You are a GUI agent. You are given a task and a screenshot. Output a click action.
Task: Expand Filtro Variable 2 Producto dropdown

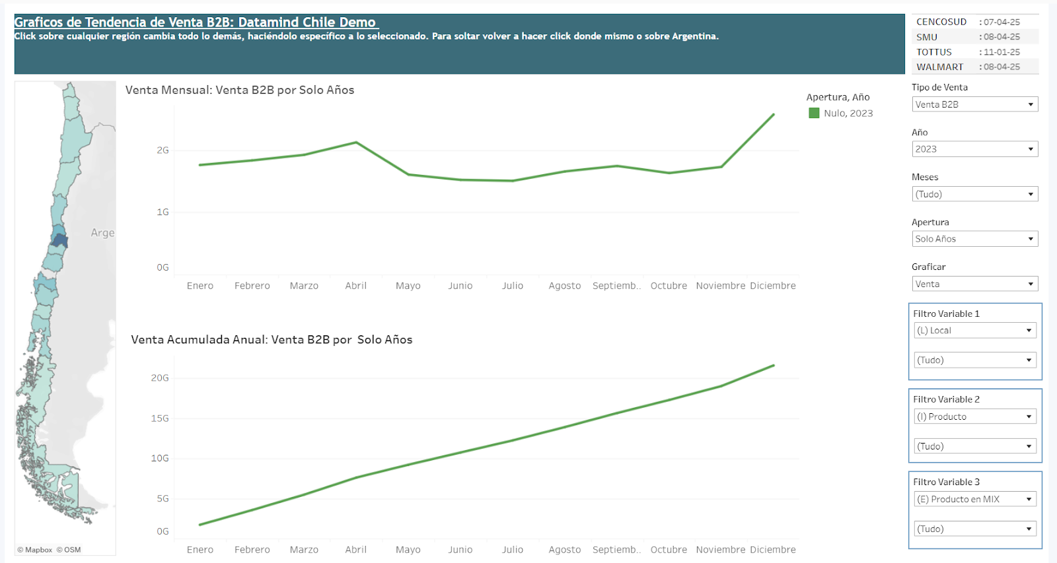[x=974, y=416]
